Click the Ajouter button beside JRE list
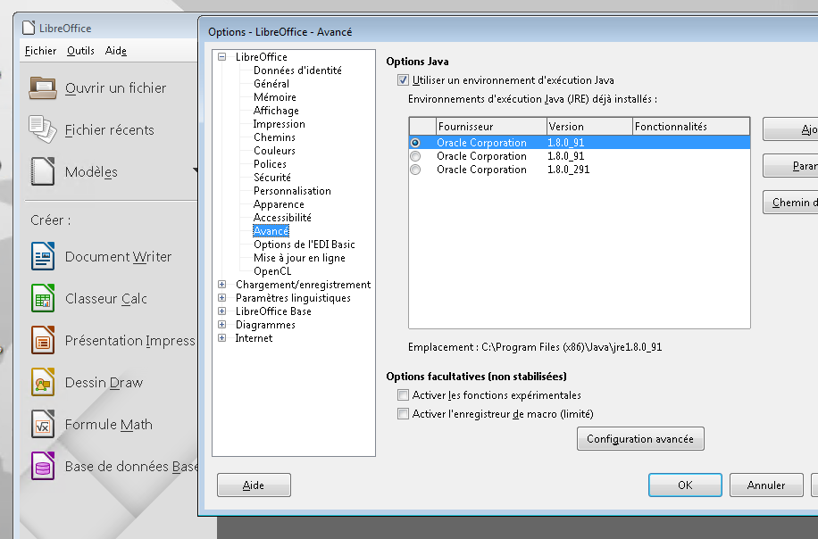The width and height of the screenshot is (818, 539). pyautogui.click(x=790, y=129)
